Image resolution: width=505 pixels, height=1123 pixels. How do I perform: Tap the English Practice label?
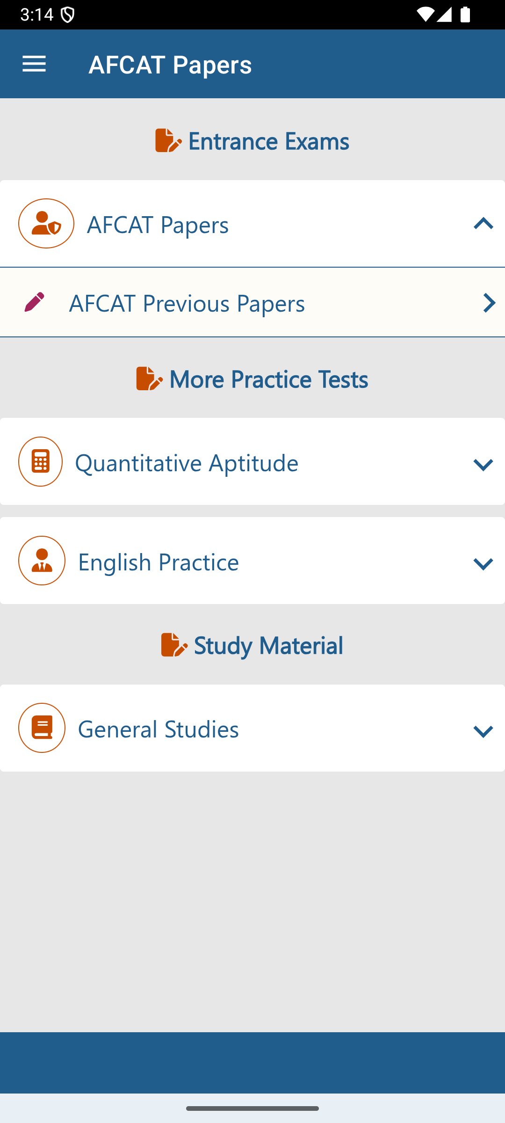[x=159, y=562]
